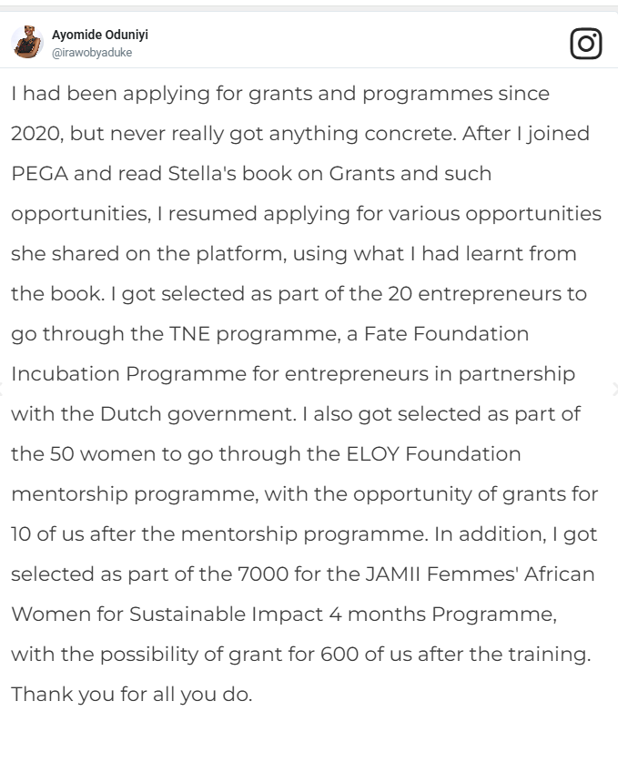Select the "ELOY Foundation" mention
This screenshot has height=762, width=618.
coord(433,454)
